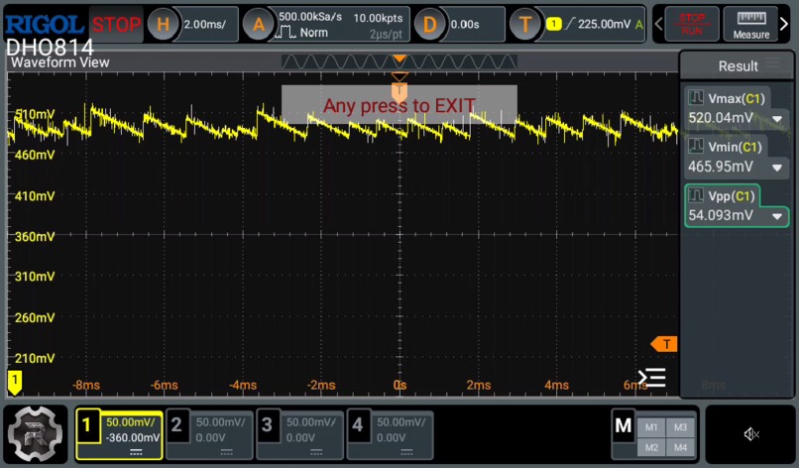The height and width of the screenshot is (468, 799).
Task: Click the 54.093mV Vpp reading
Action: (x=721, y=215)
